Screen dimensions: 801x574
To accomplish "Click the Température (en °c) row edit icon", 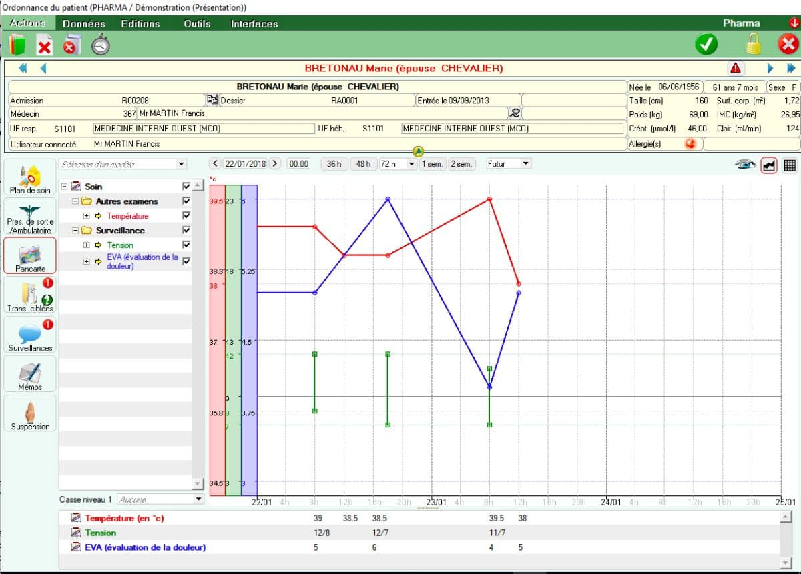I will pos(75,518).
